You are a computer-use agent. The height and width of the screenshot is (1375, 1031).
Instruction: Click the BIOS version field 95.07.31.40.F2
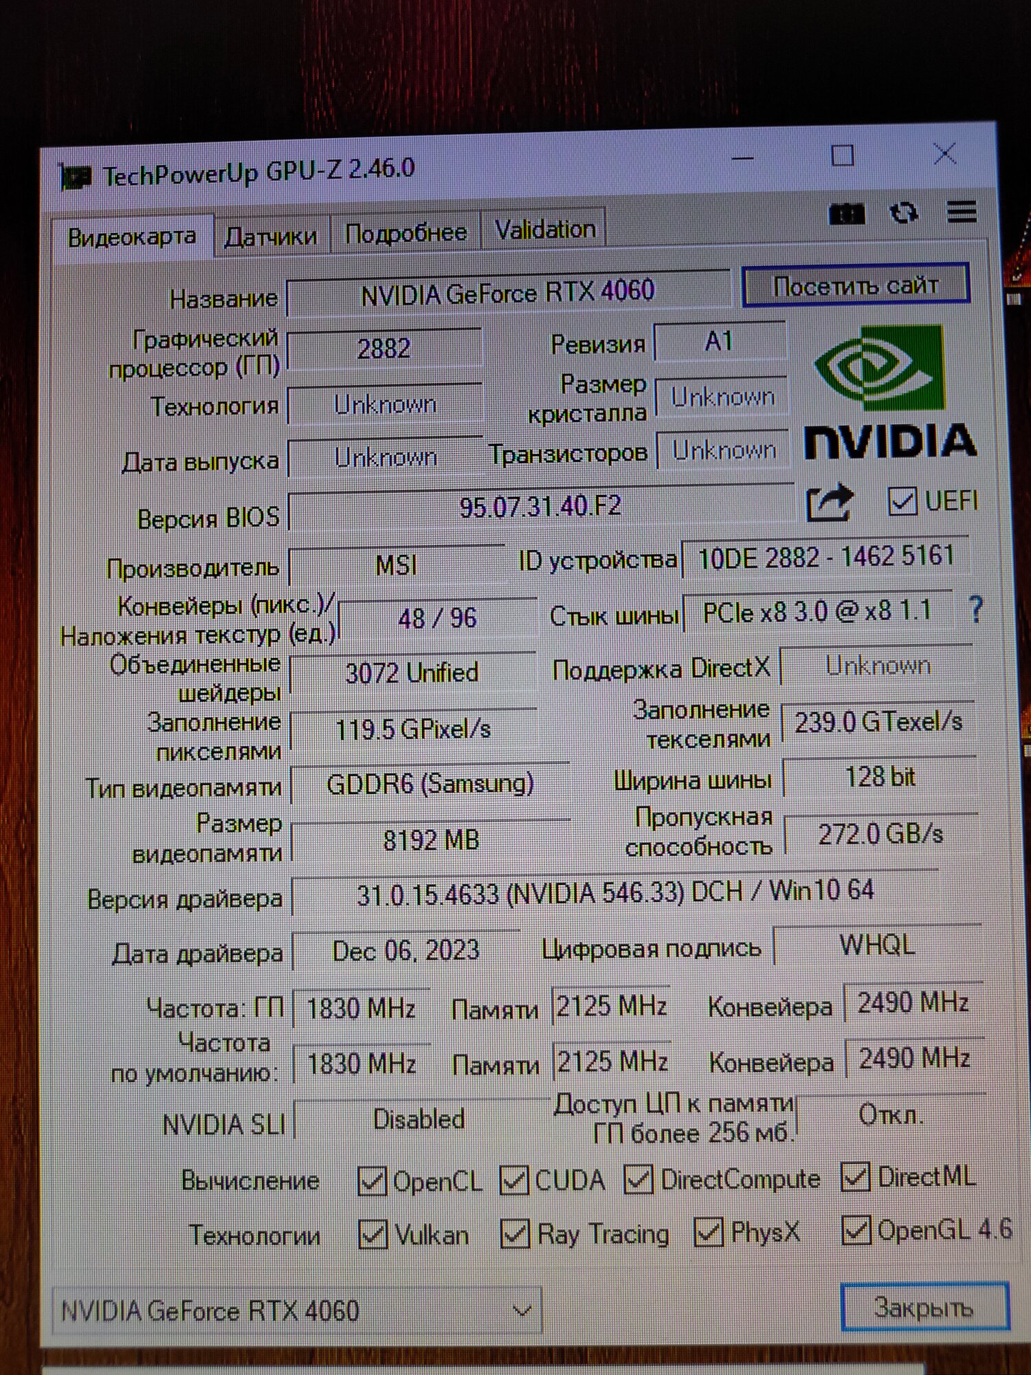[540, 507]
